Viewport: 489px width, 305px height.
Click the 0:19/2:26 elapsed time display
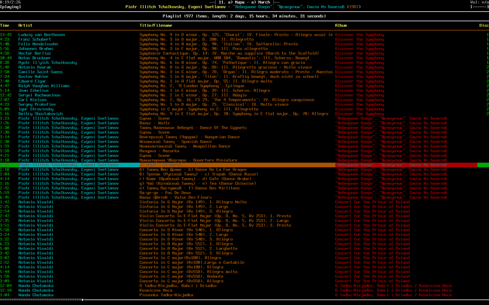(x=10, y=2)
